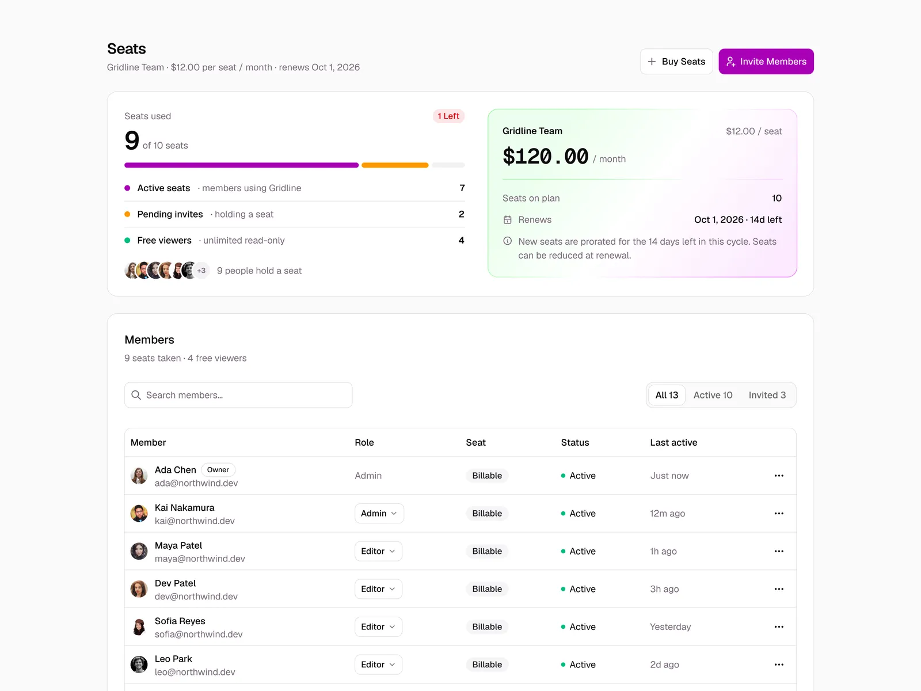Click the Active status in Maya Patel's row
This screenshot has height=691, width=921.
[579, 551]
